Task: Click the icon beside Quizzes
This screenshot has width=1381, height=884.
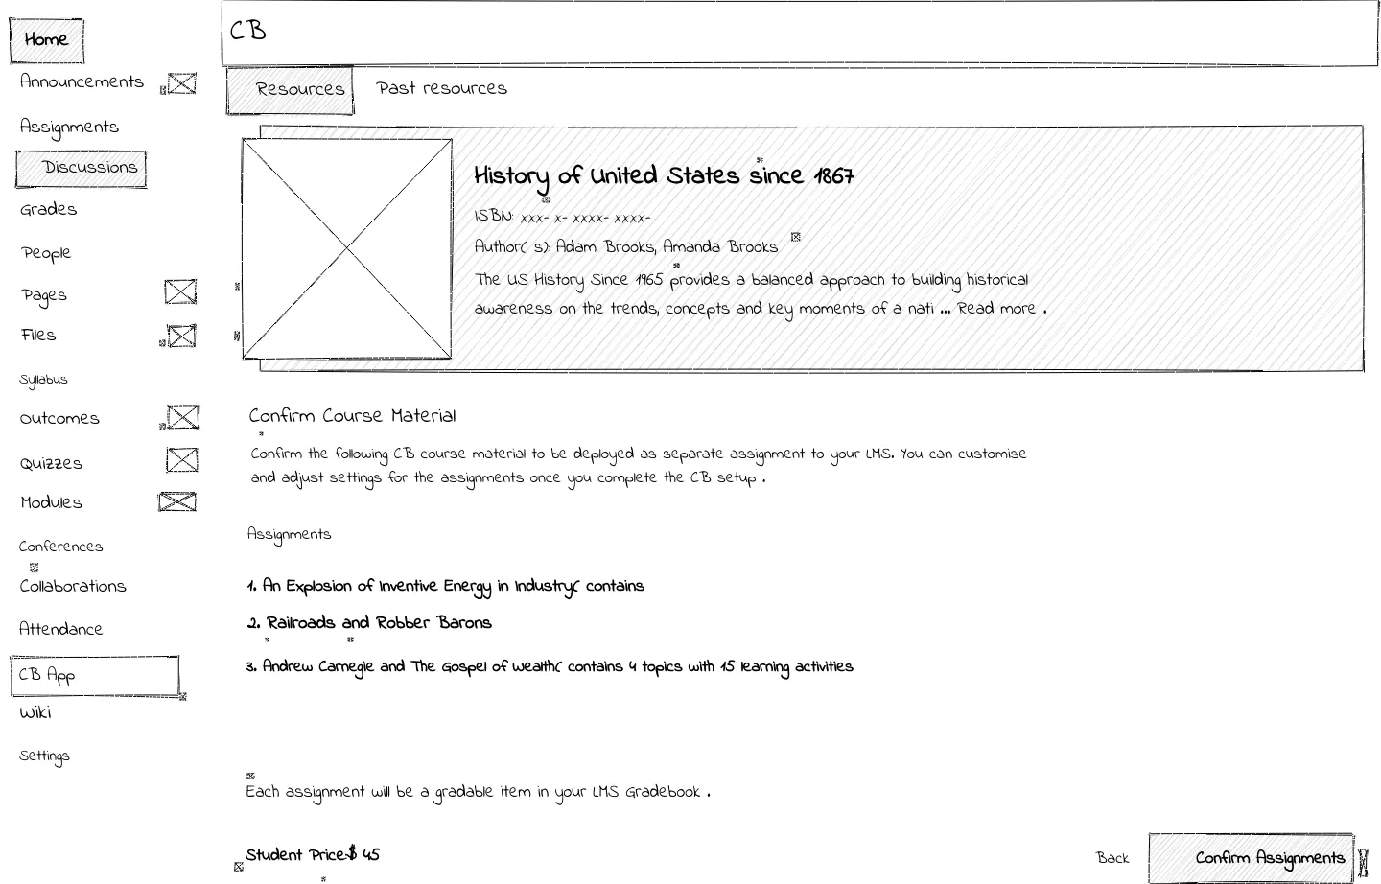Action: [181, 460]
